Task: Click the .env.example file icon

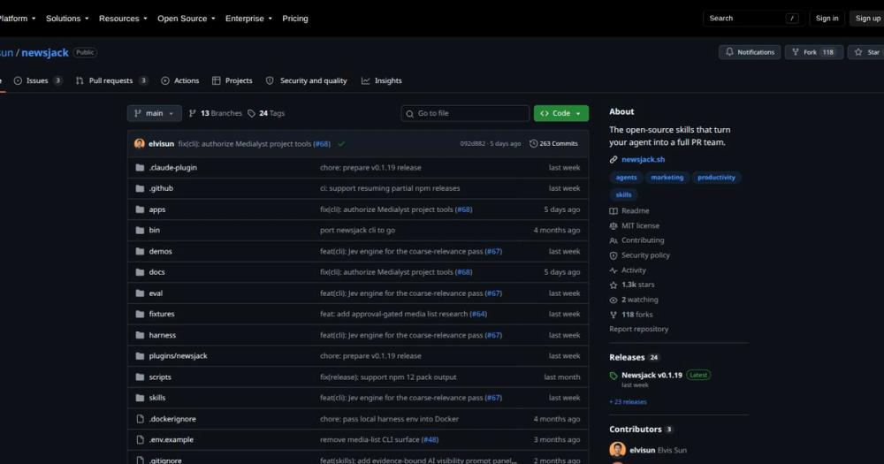Action: coord(140,440)
